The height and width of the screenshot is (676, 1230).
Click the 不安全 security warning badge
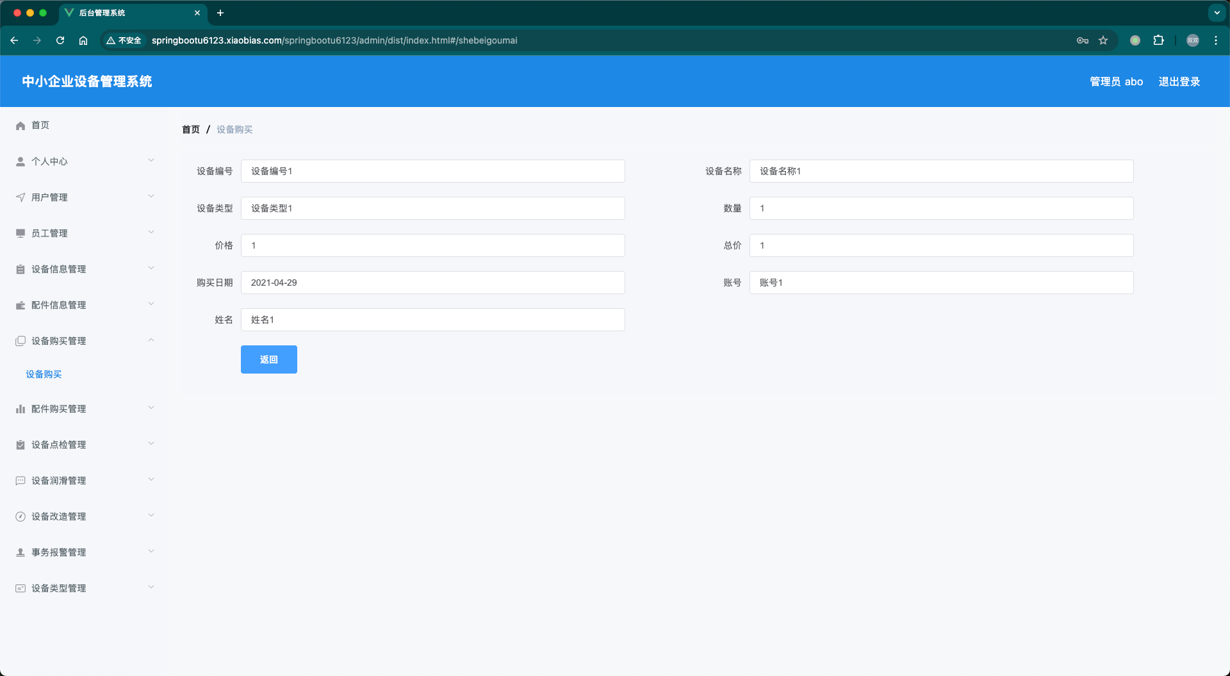tap(124, 40)
